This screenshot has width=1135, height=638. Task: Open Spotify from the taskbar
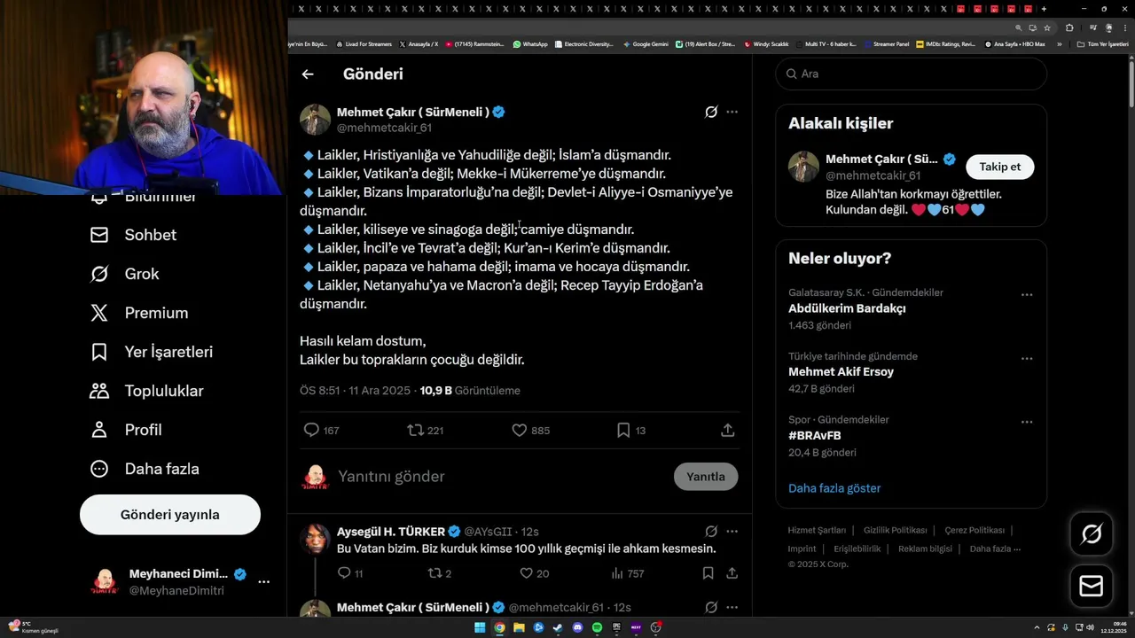coord(597,627)
